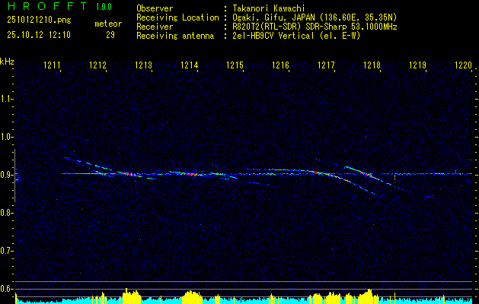The image size is (479, 304).
Task: Click the date stamp 25.10.12 12:10
Action: (39, 35)
